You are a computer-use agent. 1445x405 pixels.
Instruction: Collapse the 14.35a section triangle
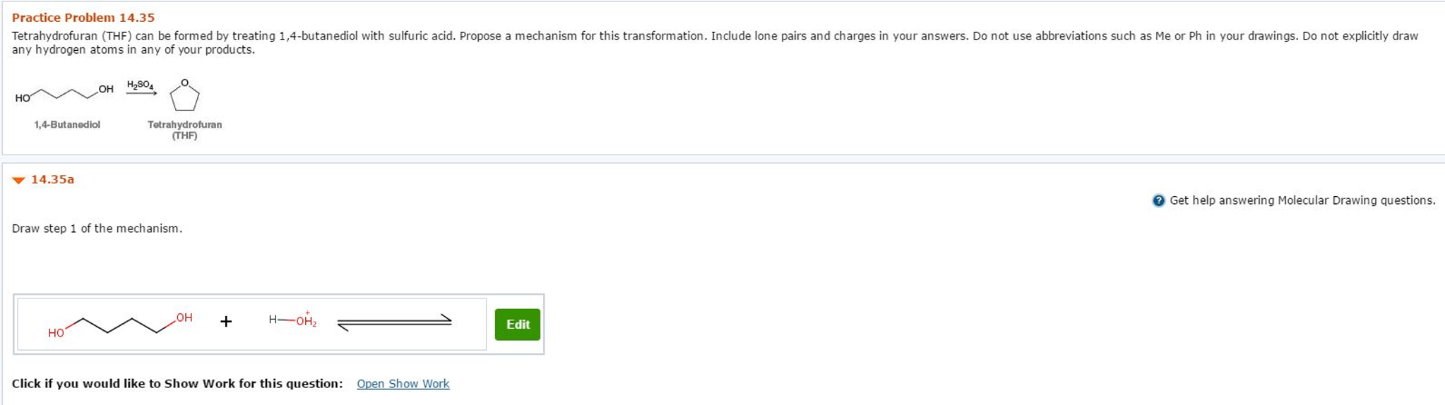(x=19, y=181)
